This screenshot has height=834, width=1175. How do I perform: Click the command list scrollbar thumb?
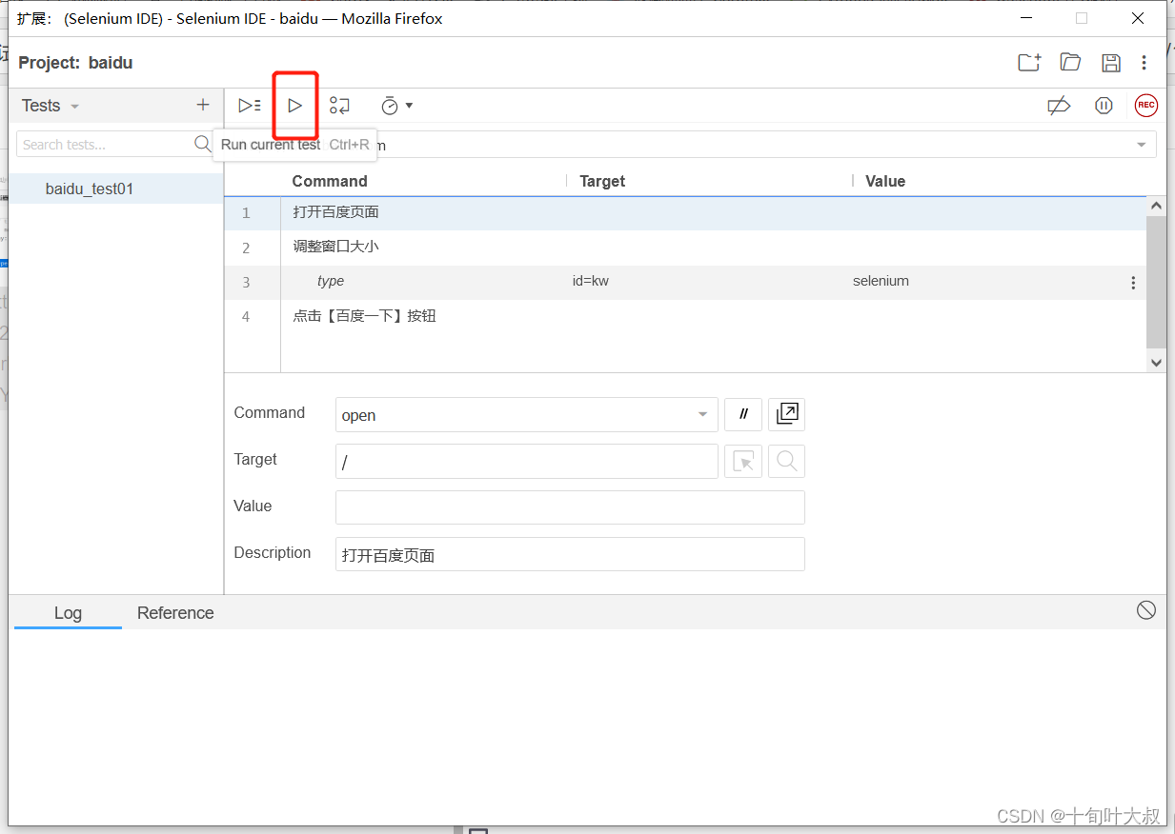coord(1156,282)
